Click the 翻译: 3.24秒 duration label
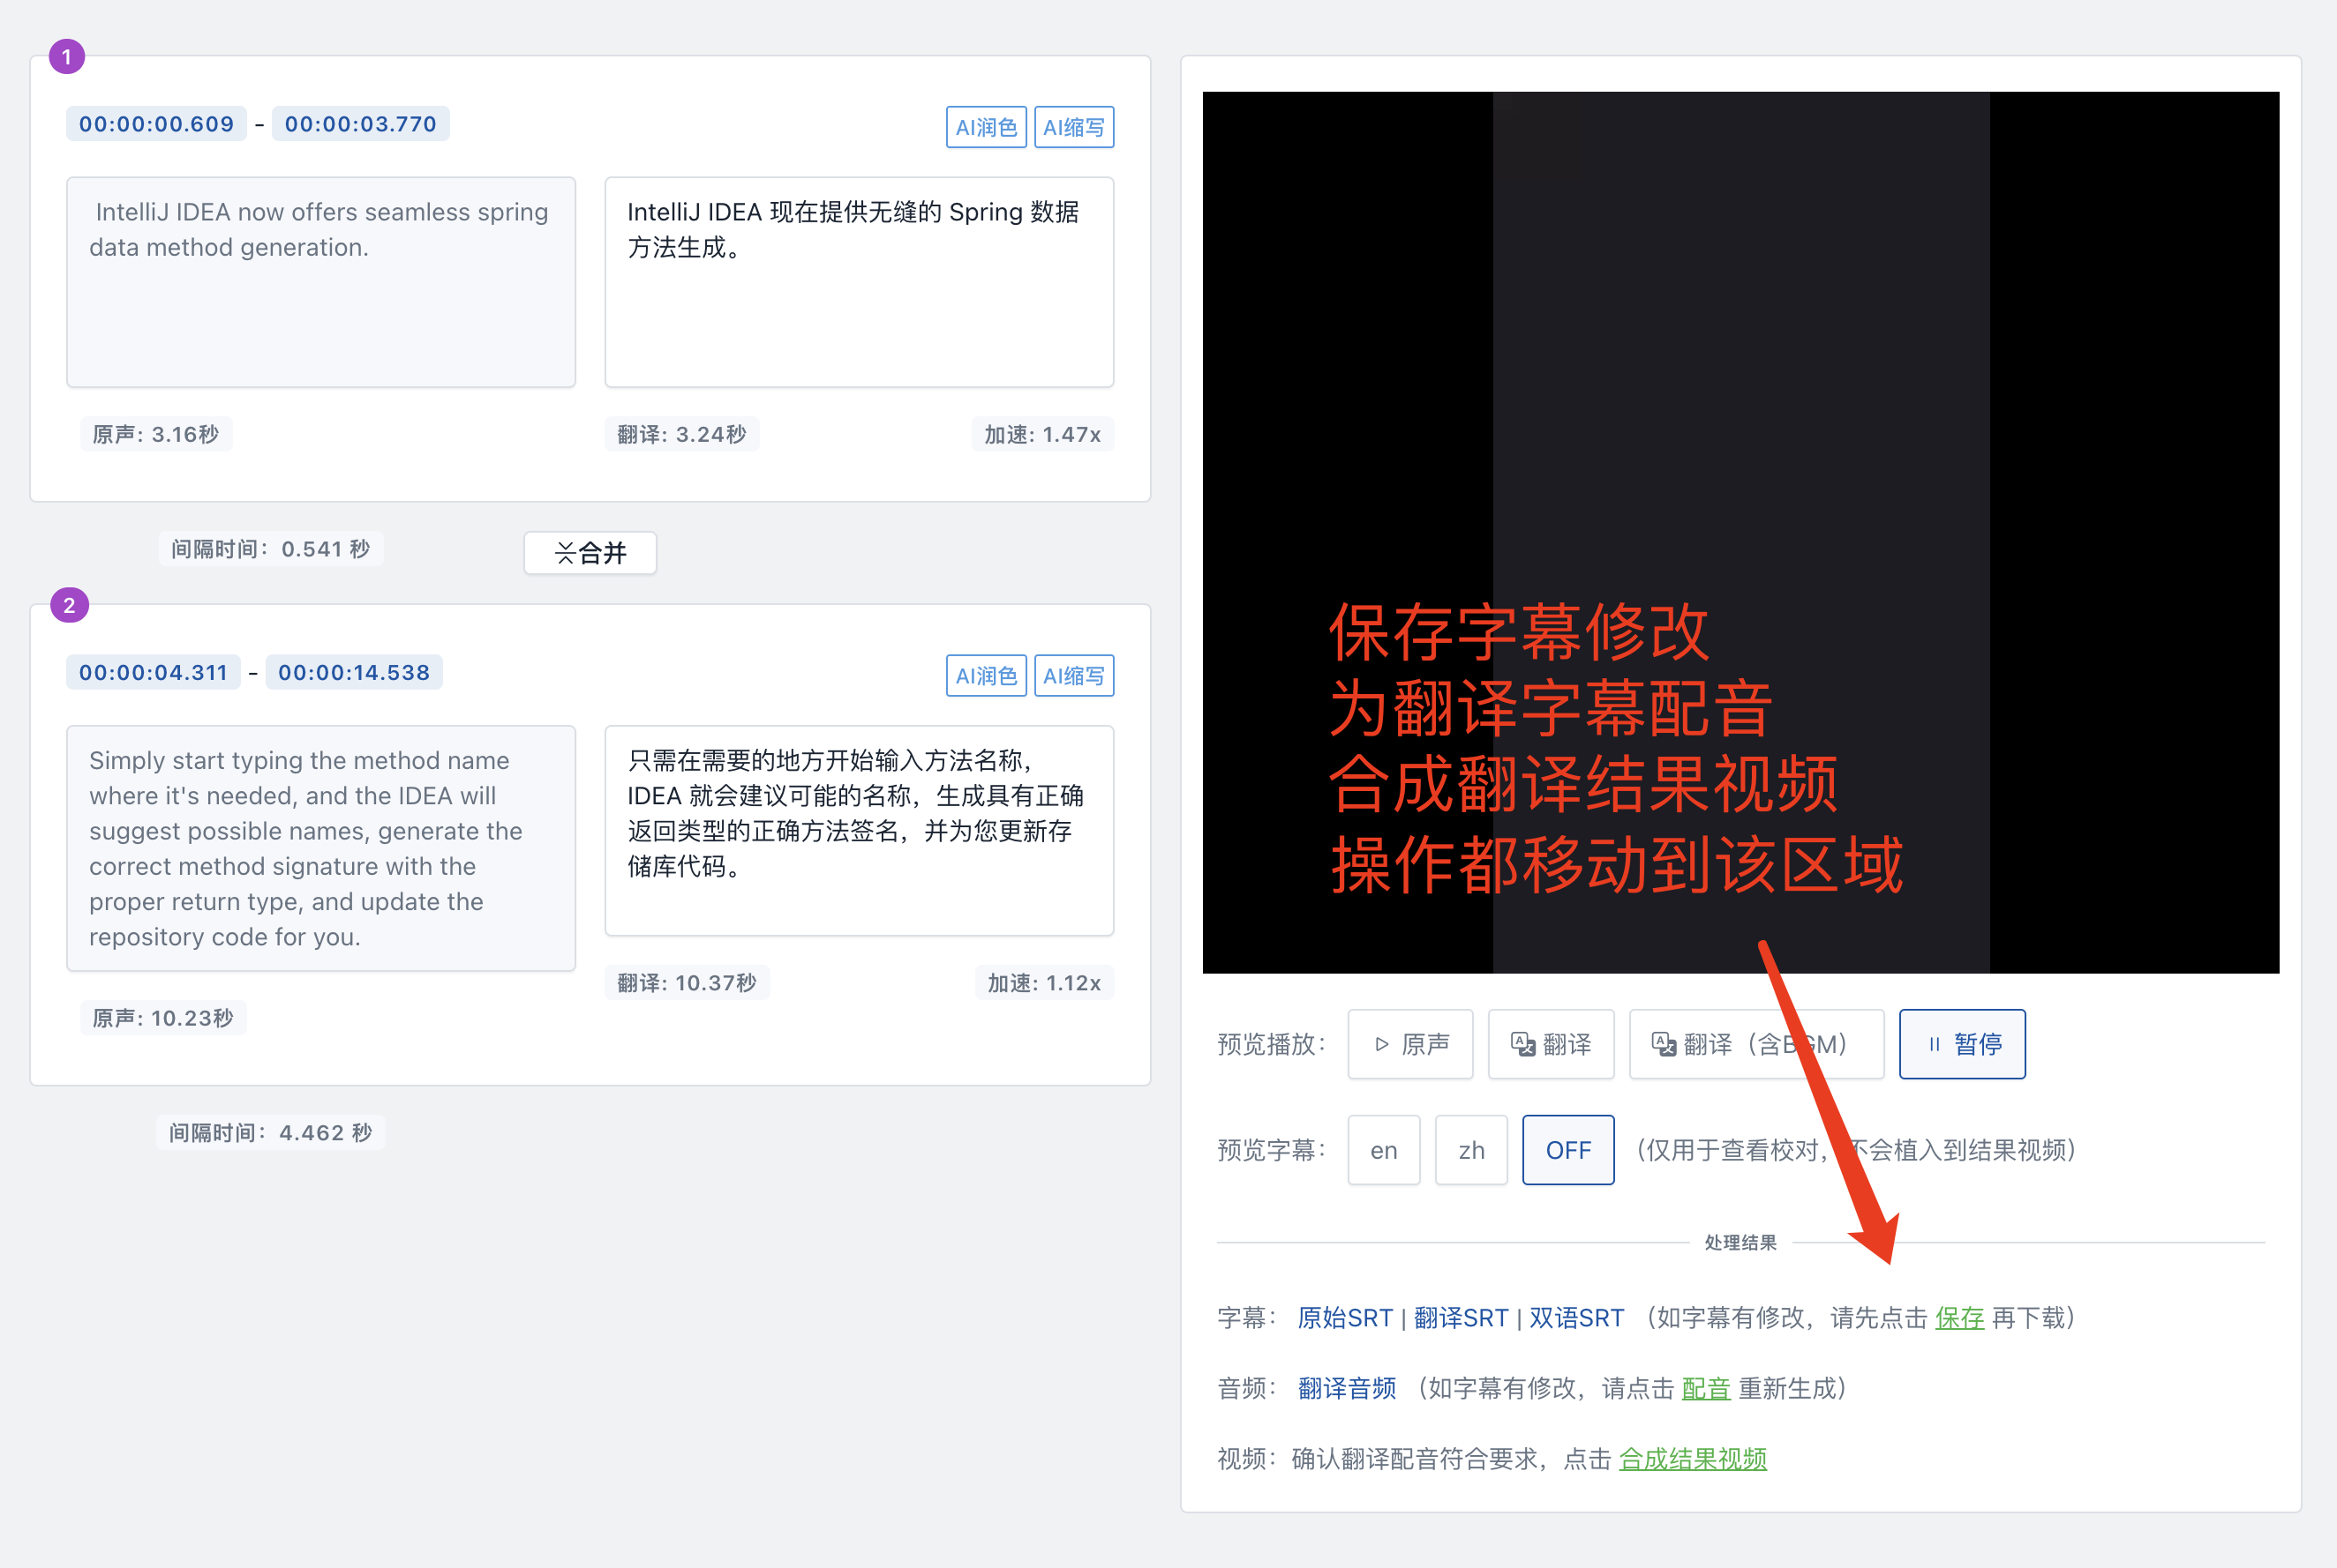Viewport: 2337px width, 1568px height. click(x=682, y=434)
